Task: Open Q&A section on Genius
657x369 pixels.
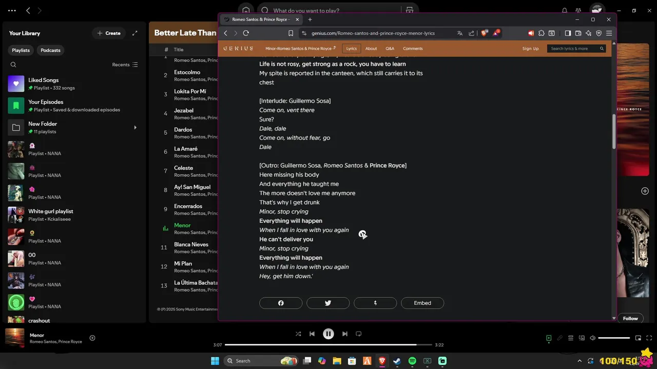Action: coord(390,49)
